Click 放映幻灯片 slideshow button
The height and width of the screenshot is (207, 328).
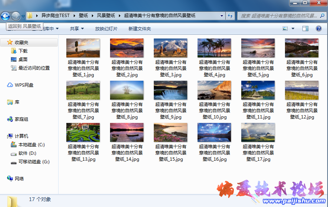tap(106, 29)
